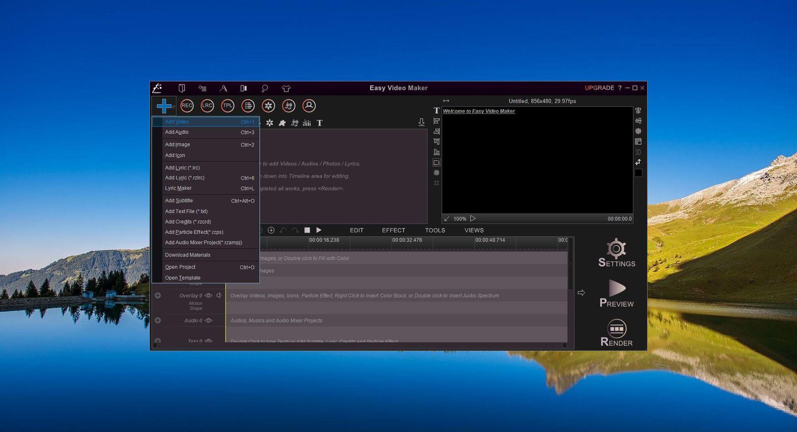
Task: Click the UPGRADE link
Action: click(x=599, y=88)
